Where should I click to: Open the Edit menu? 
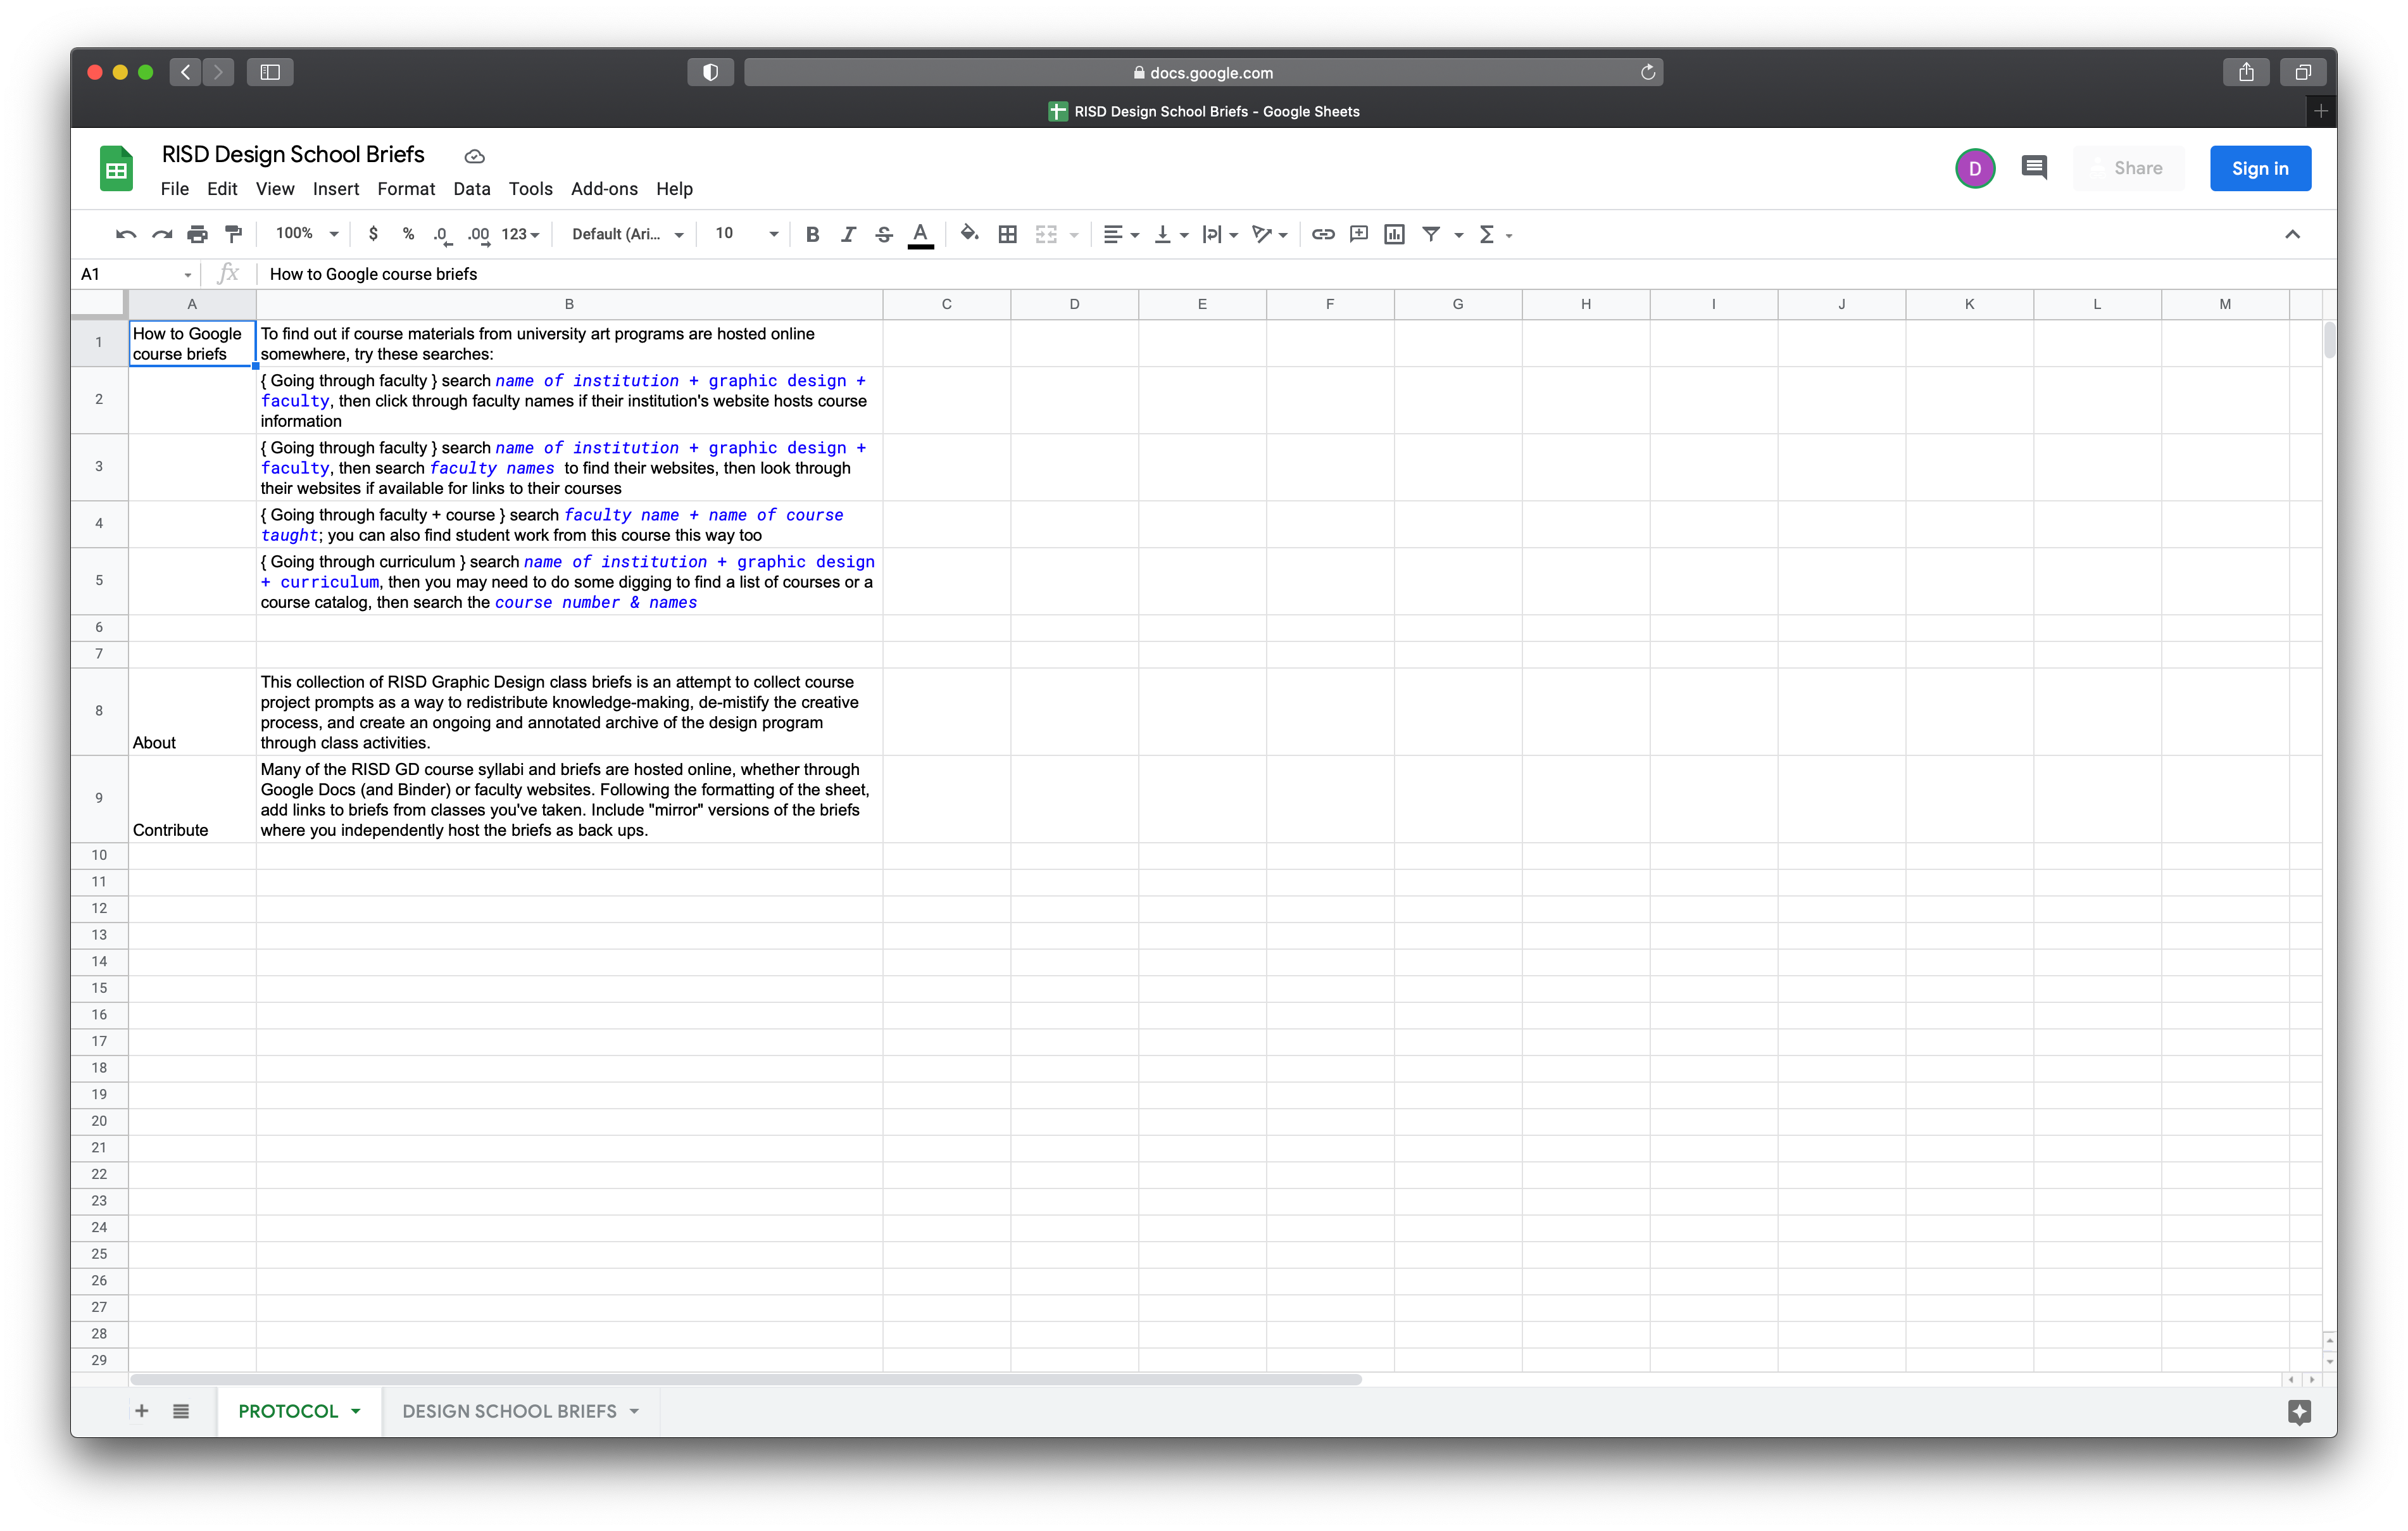coord(222,189)
